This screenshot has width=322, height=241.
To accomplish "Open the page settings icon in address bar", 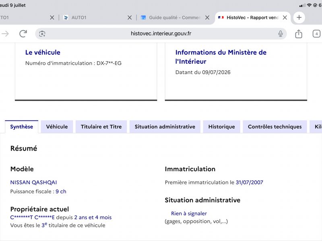I will pyautogui.click(x=42, y=34).
